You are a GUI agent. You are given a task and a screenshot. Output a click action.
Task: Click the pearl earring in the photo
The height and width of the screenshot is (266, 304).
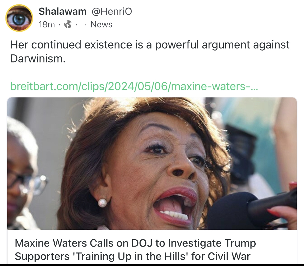click(102, 203)
